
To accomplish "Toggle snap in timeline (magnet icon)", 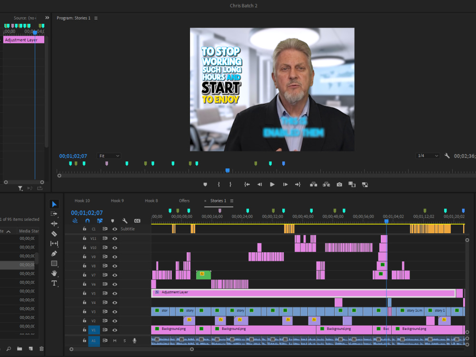I will click(x=88, y=221).
